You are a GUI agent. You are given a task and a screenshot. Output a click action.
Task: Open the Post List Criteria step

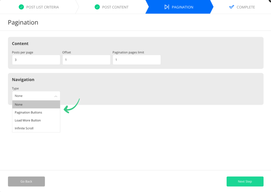pyautogui.click(x=39, y=7)
